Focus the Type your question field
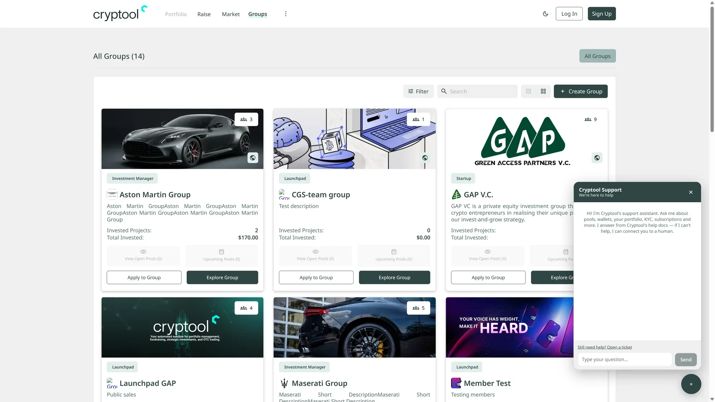715x402 pixels. point(625,359)
